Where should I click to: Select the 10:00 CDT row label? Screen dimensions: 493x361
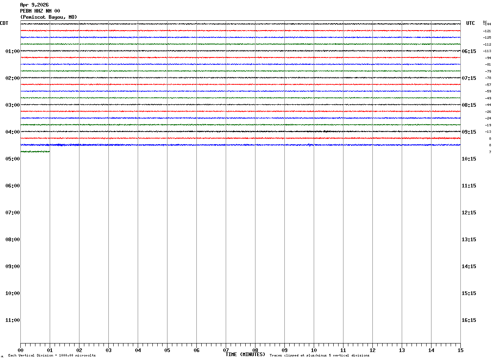pyautogui.click(x=13, y=293)
